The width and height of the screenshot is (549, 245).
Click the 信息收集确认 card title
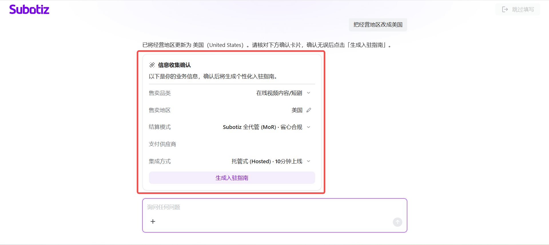(174, 65)
